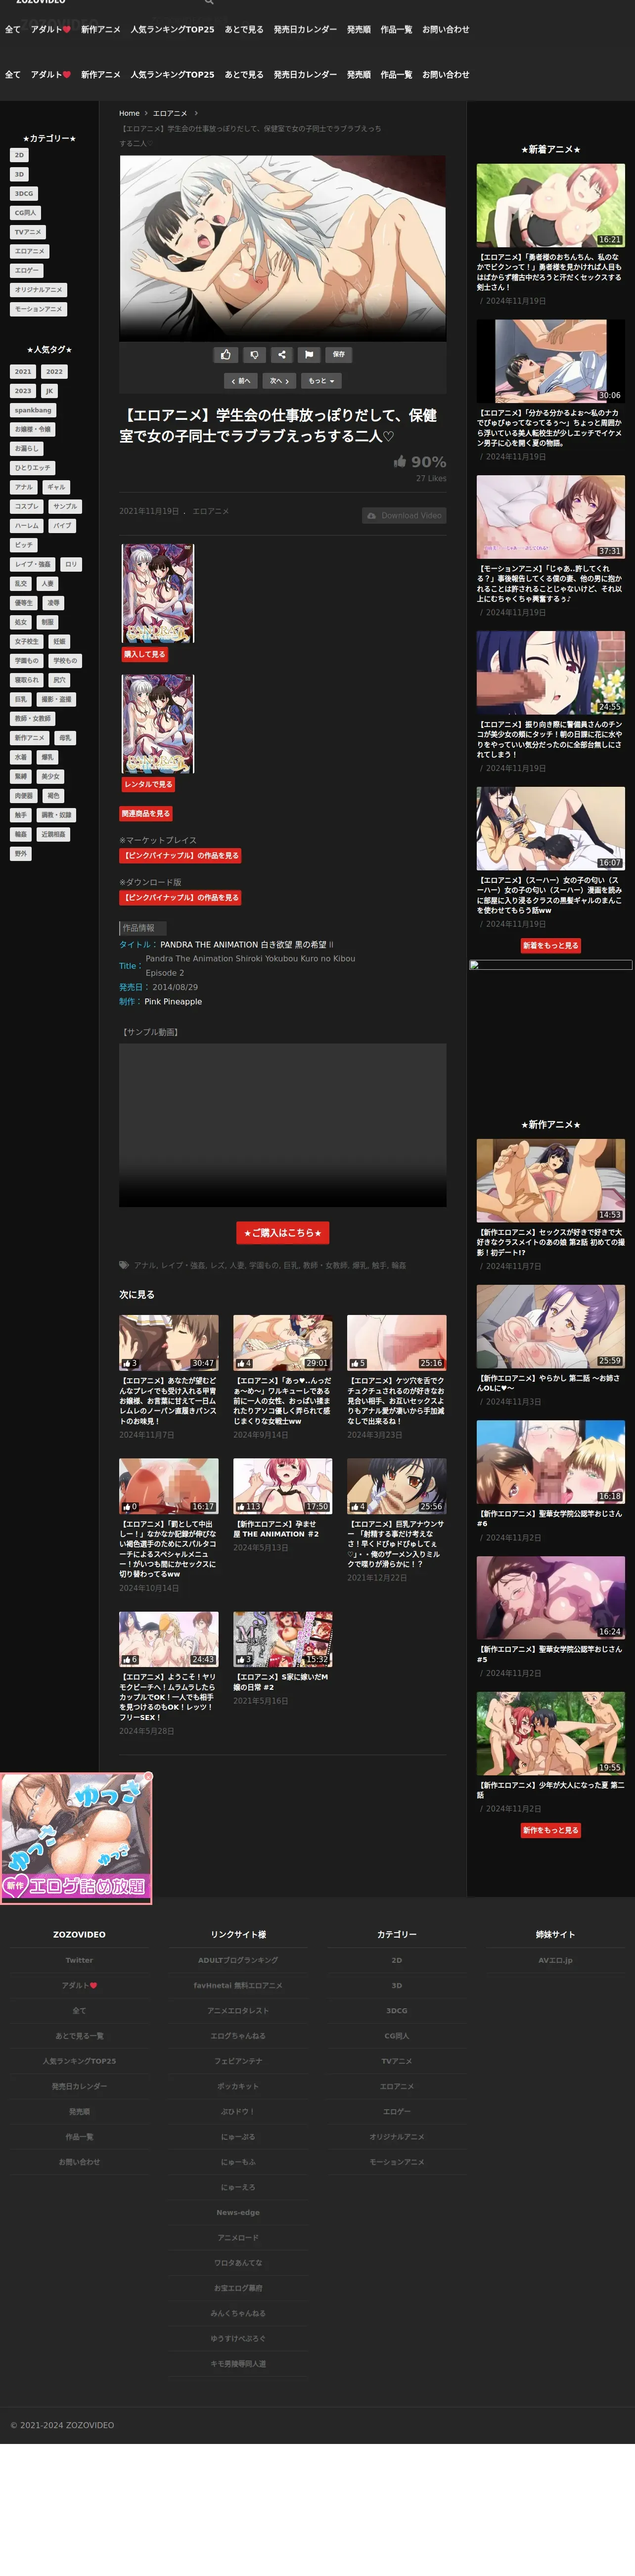Screen dimensions: 635x2576
Task: Open the Twitter footer link
Action: click(79, 1960)
